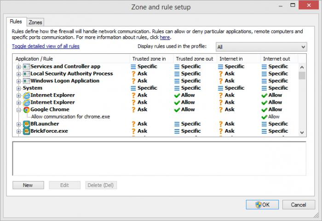
Task: Click the rules list scrollbar down arrow
Action: [x=302, y=132]
